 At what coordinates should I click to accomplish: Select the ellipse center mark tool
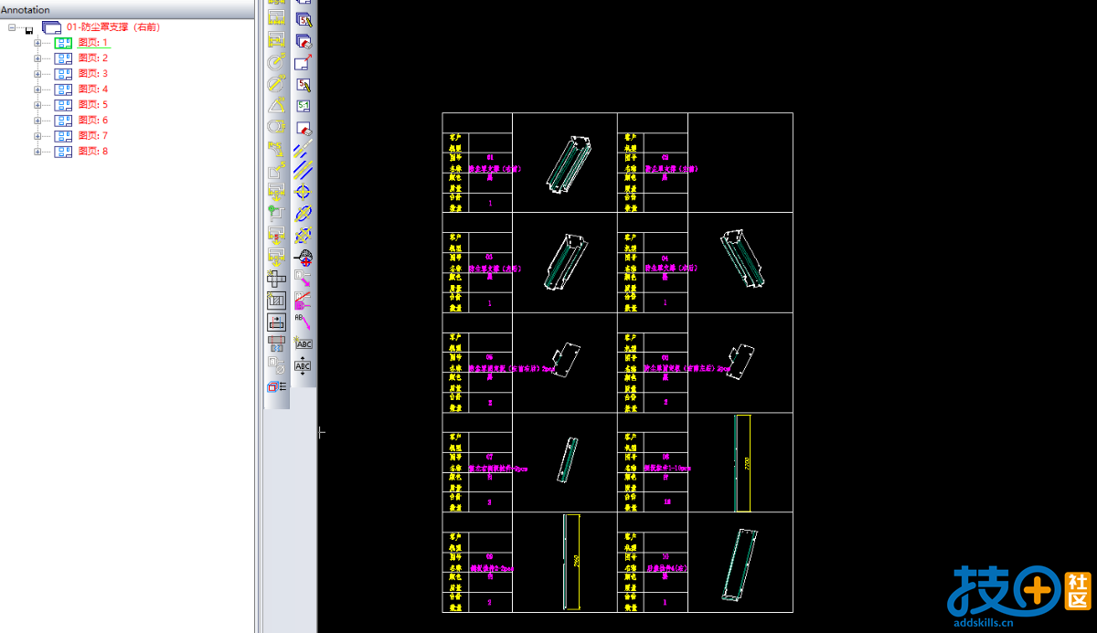click(304, 212)
